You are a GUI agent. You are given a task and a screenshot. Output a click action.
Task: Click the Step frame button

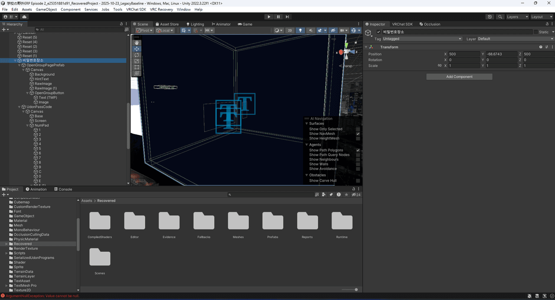click(287, 17)
